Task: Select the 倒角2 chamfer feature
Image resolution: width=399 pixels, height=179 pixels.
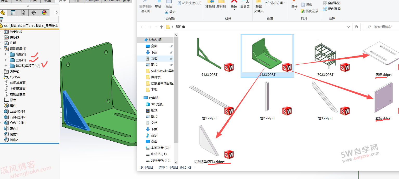Action: tap(11, 140)
